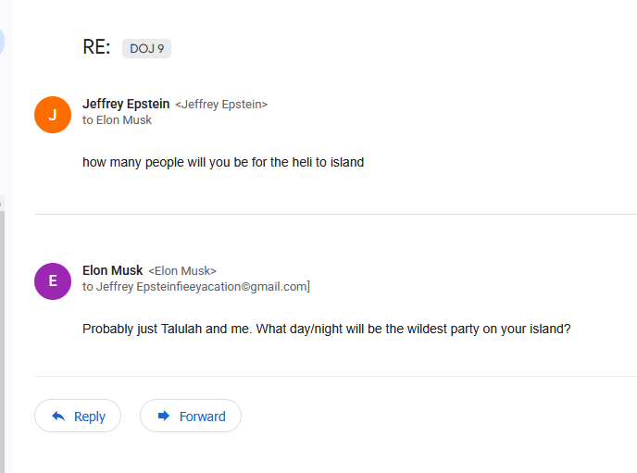Click the RE: subject heading
The image size is (637, 473).
coord(96,47)
